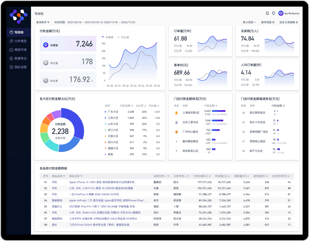Viewport: 309px width, 241px height.
Task: Open 飞天53%vol 贵州茅台酒 product link
Action: [99, 225]
